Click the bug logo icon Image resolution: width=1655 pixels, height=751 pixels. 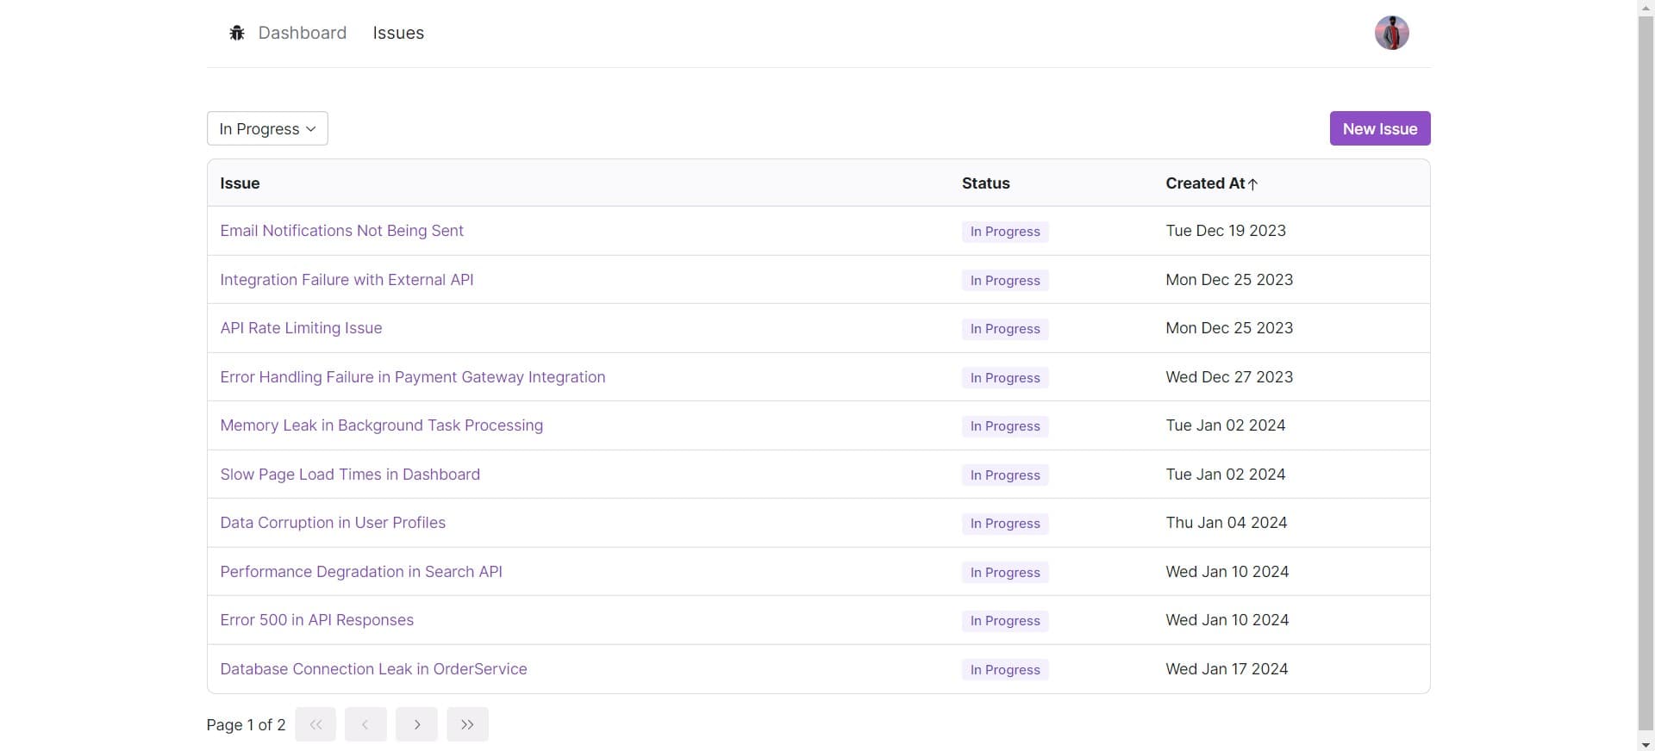236,33
